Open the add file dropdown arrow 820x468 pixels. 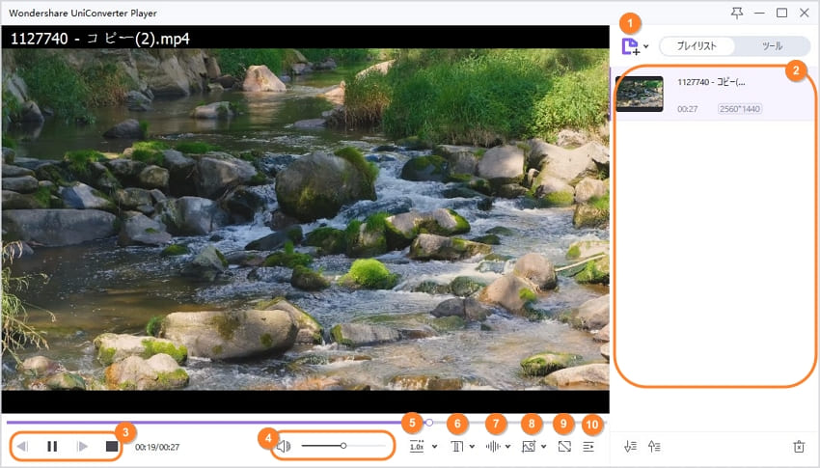point(646,46)
